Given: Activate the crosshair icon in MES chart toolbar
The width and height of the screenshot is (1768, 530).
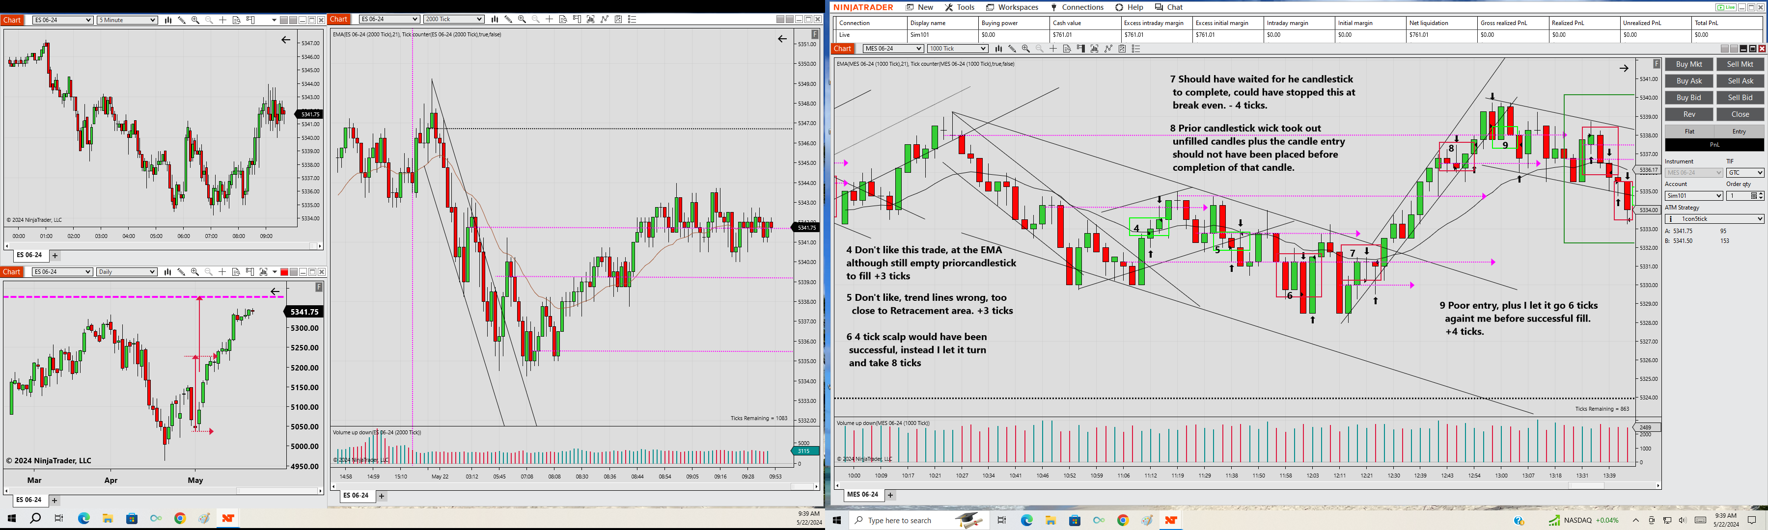Looking at the screenshot, I should tap(1053, 49).
